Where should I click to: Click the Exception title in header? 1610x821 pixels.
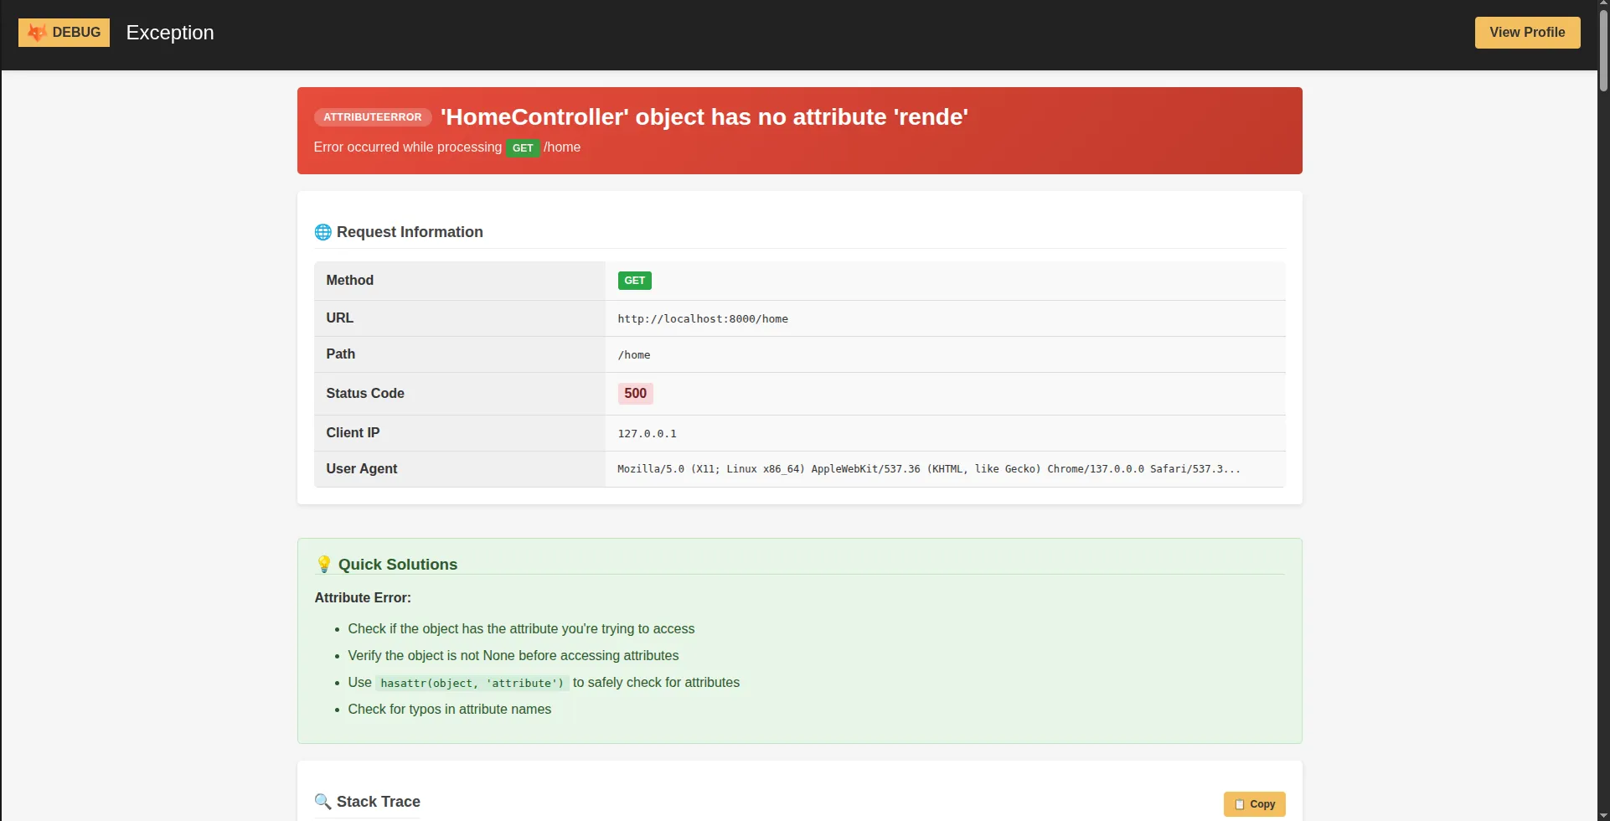pos(170,33)
